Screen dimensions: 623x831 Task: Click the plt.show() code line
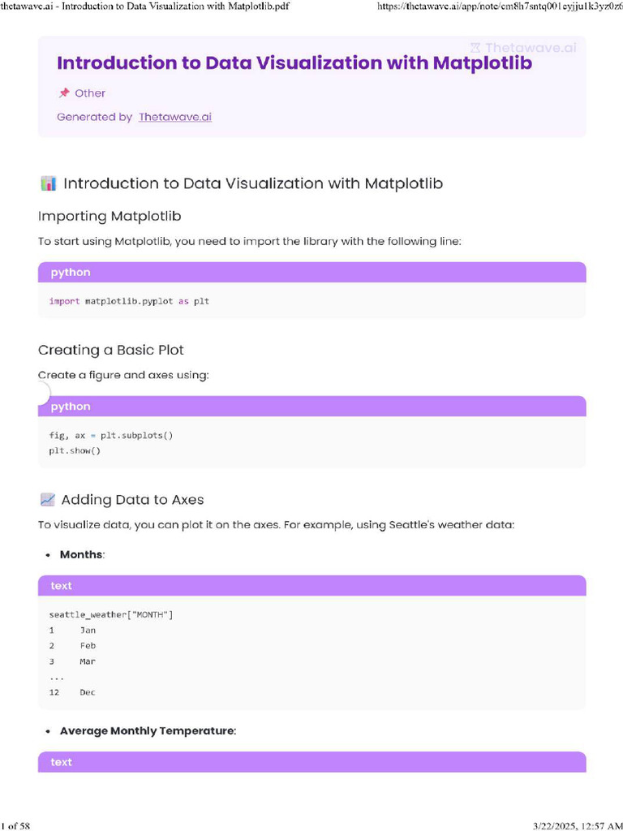[x=75, y=450]
